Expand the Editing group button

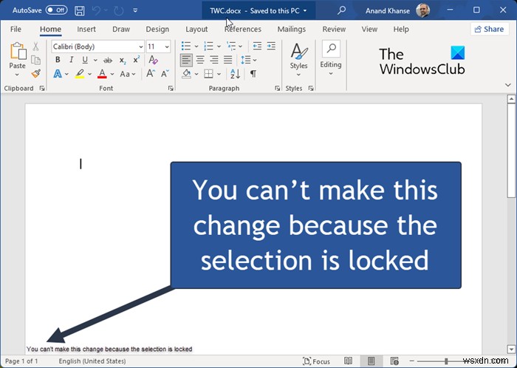[331, 58]
